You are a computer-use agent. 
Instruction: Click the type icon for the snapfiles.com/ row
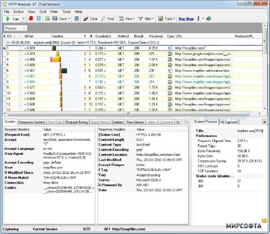click(x=170, y=48)
